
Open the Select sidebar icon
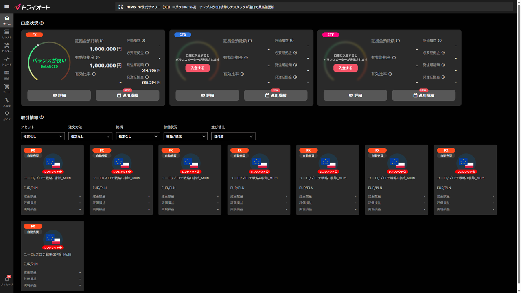[7, 34]
